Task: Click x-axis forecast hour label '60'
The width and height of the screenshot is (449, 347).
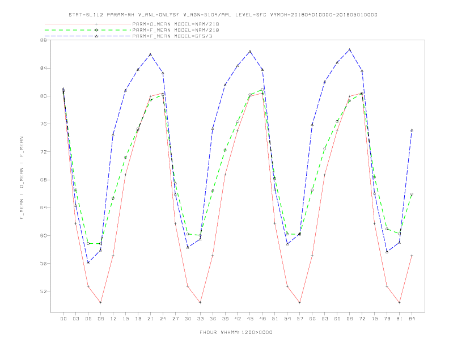Action: pyautogui.click(x=312, y=319)
